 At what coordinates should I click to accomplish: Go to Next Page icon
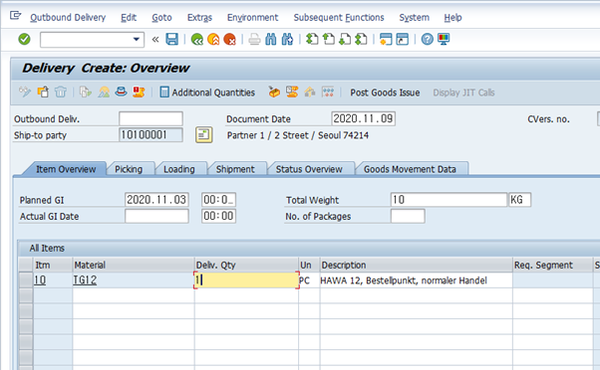pos(345,39)
